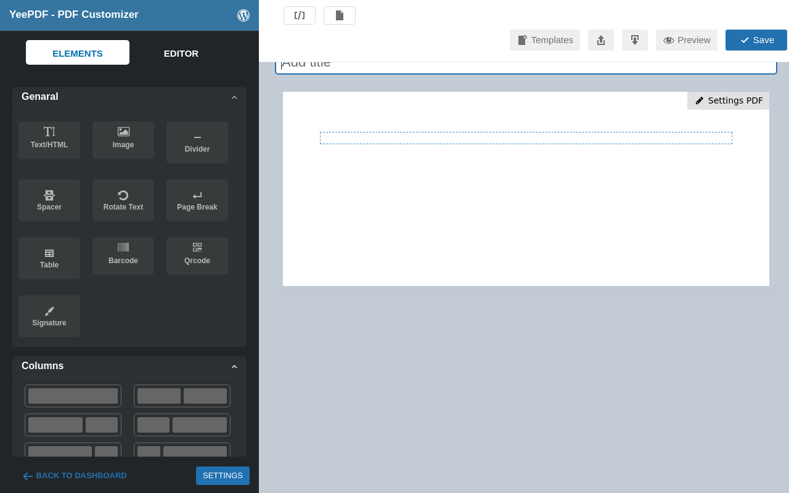Insert a Qrcode element
Image resolution: width=789 pixels, height=493 pixels.
coord(197,256)
